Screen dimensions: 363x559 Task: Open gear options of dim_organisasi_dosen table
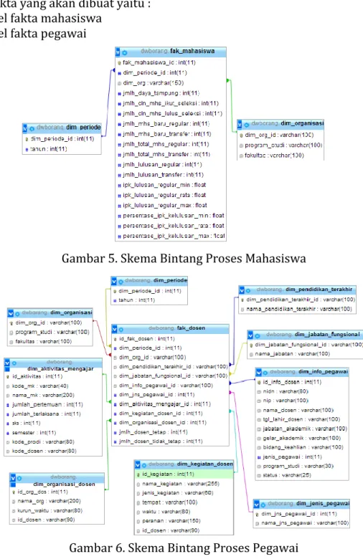click(19, 478)
